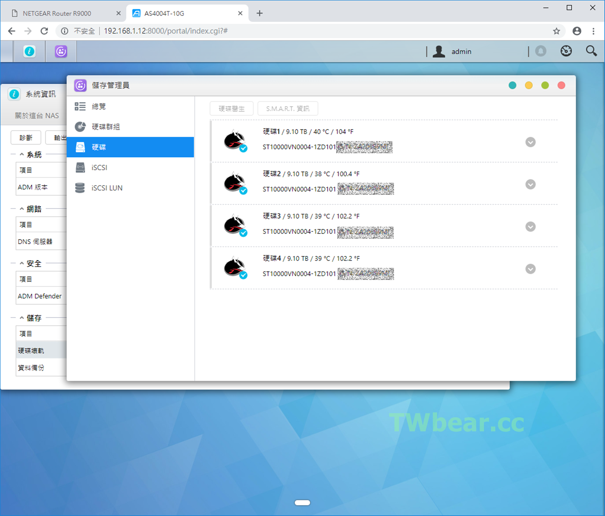Click the 輸出 export button

pos(56,138)
